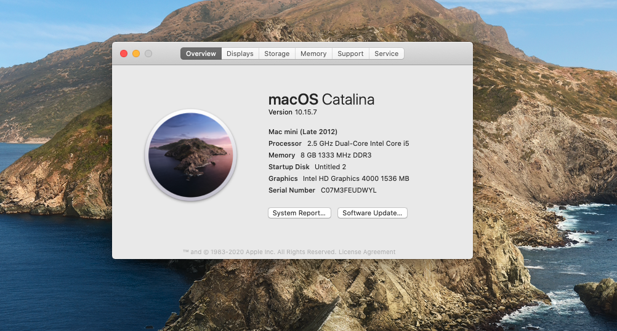Select the Memory tab
The height and width of the screenshot is (331, 617).
pyautogui.click(x=313, y=54)
